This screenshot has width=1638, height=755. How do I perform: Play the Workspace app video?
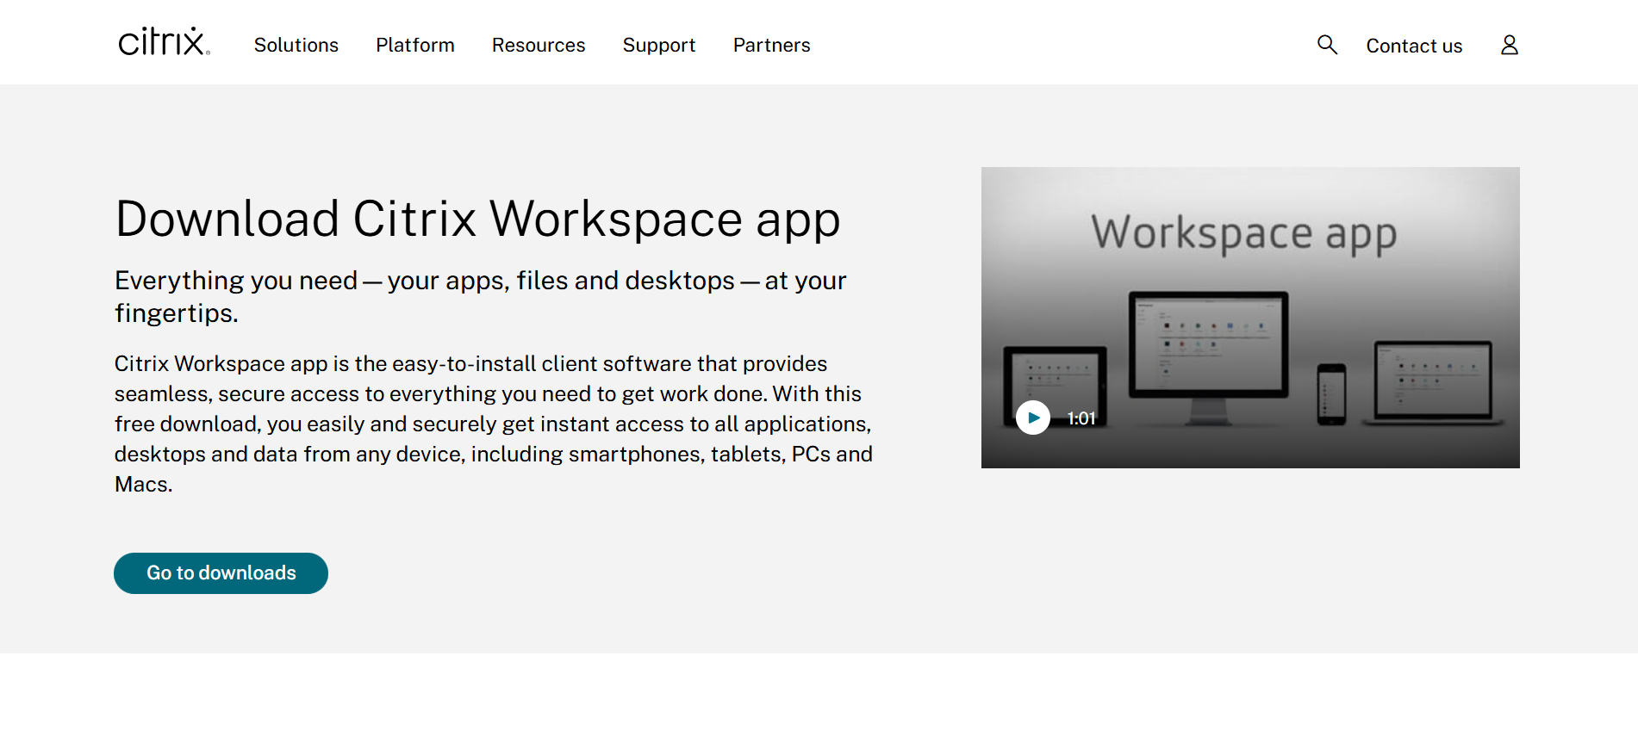(x=1032, y=418)
